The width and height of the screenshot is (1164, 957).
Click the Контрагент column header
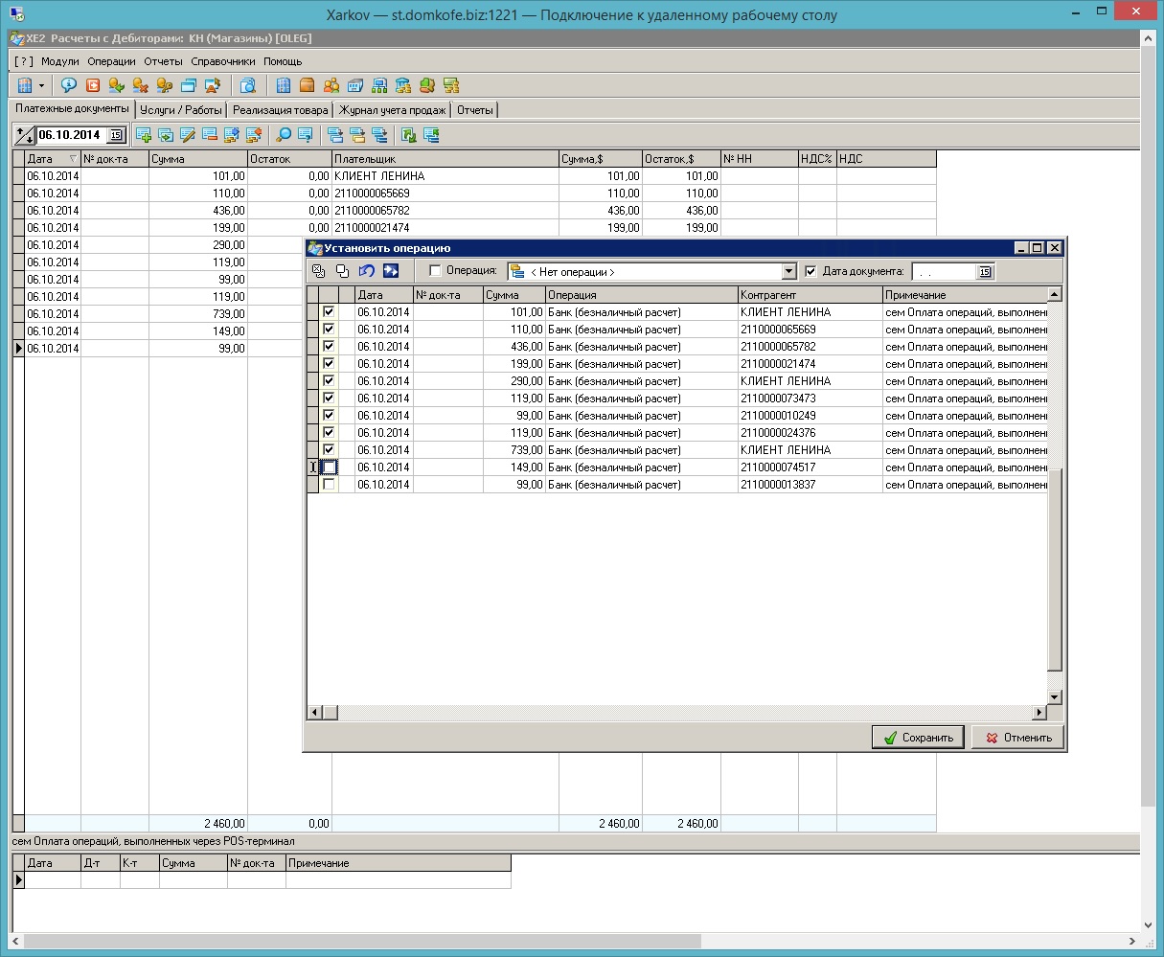(809, 295)
